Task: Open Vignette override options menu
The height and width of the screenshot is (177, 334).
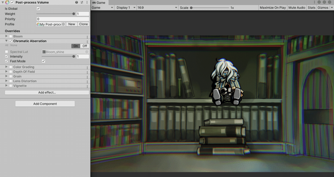Action: (87, 86)
